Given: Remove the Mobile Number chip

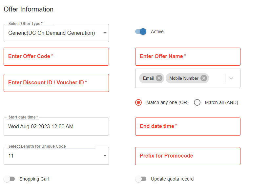Looking at the screenshot, I should click(x=203, y=78).
